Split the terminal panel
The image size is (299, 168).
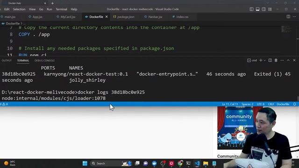click(270, 60)
